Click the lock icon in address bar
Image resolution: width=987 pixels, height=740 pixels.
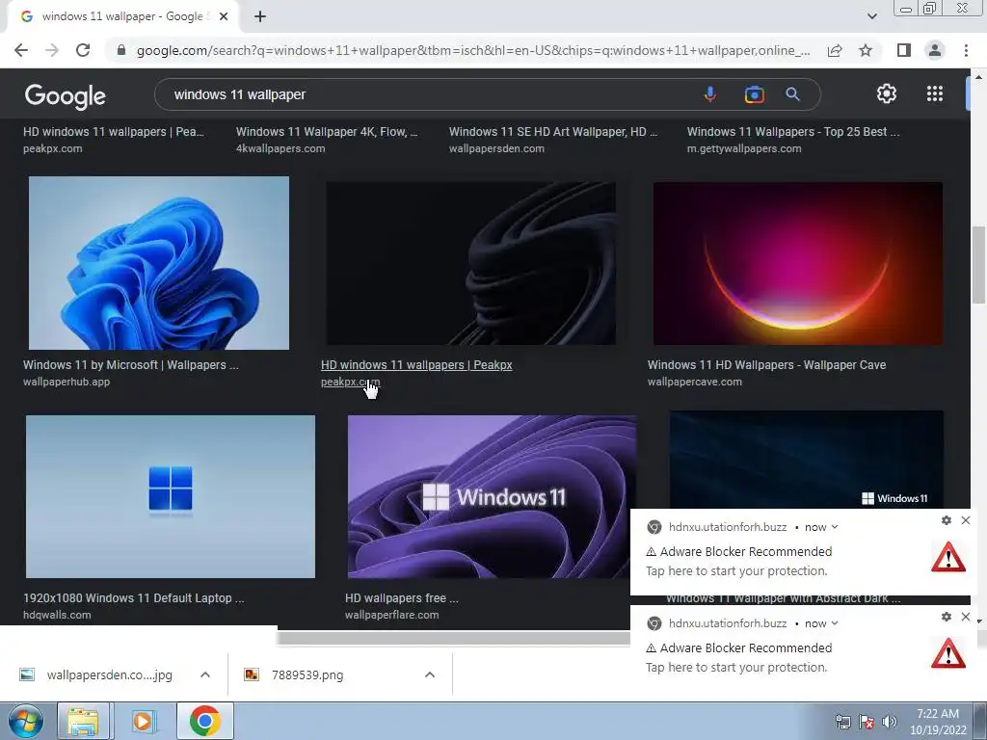(121, 50)
